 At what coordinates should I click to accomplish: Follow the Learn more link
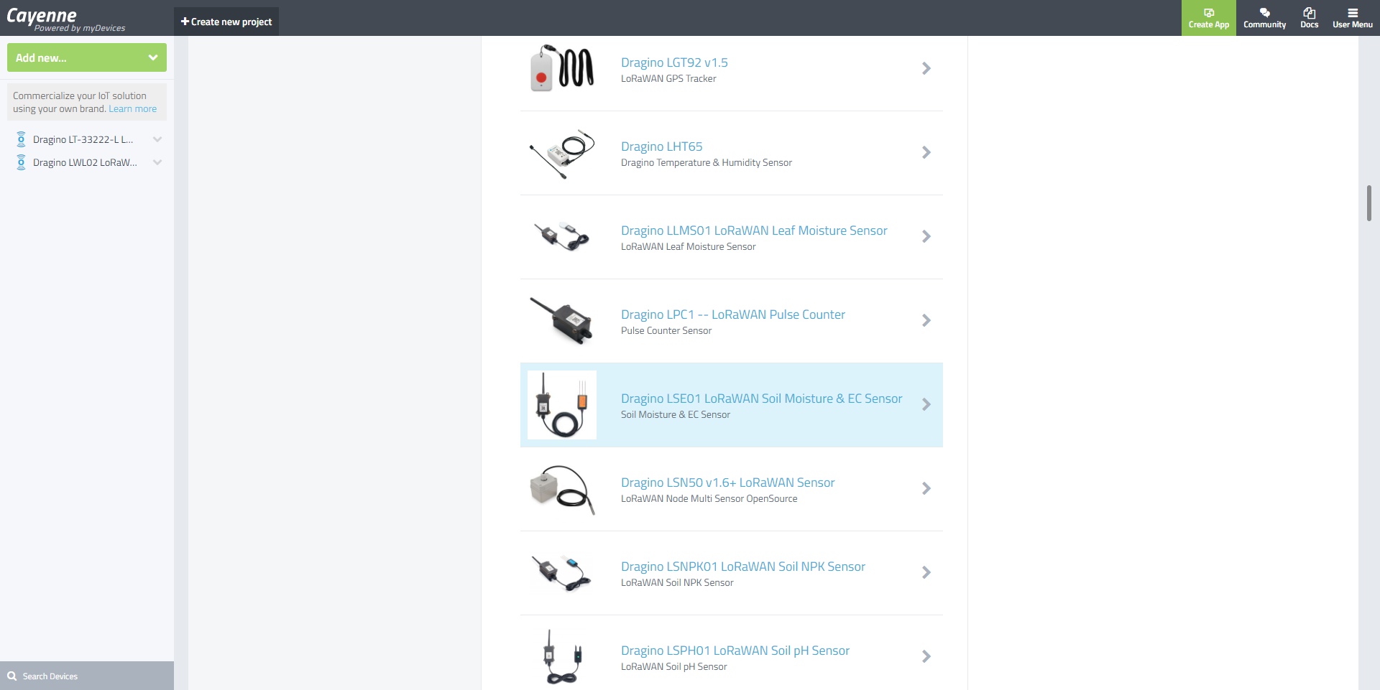click(x=133, y=109)
